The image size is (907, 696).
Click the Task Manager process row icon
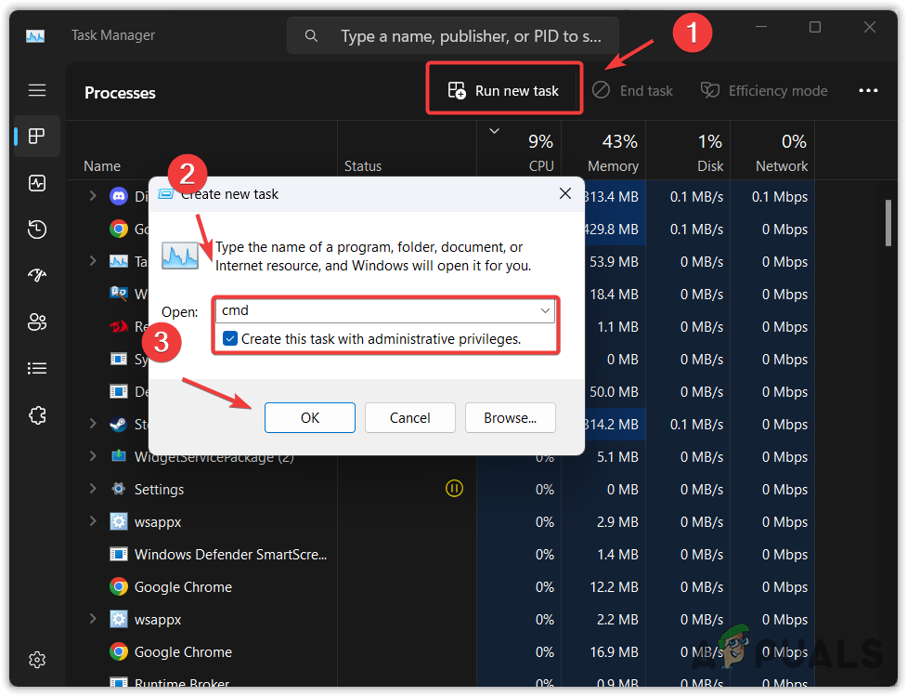[119, 261]
